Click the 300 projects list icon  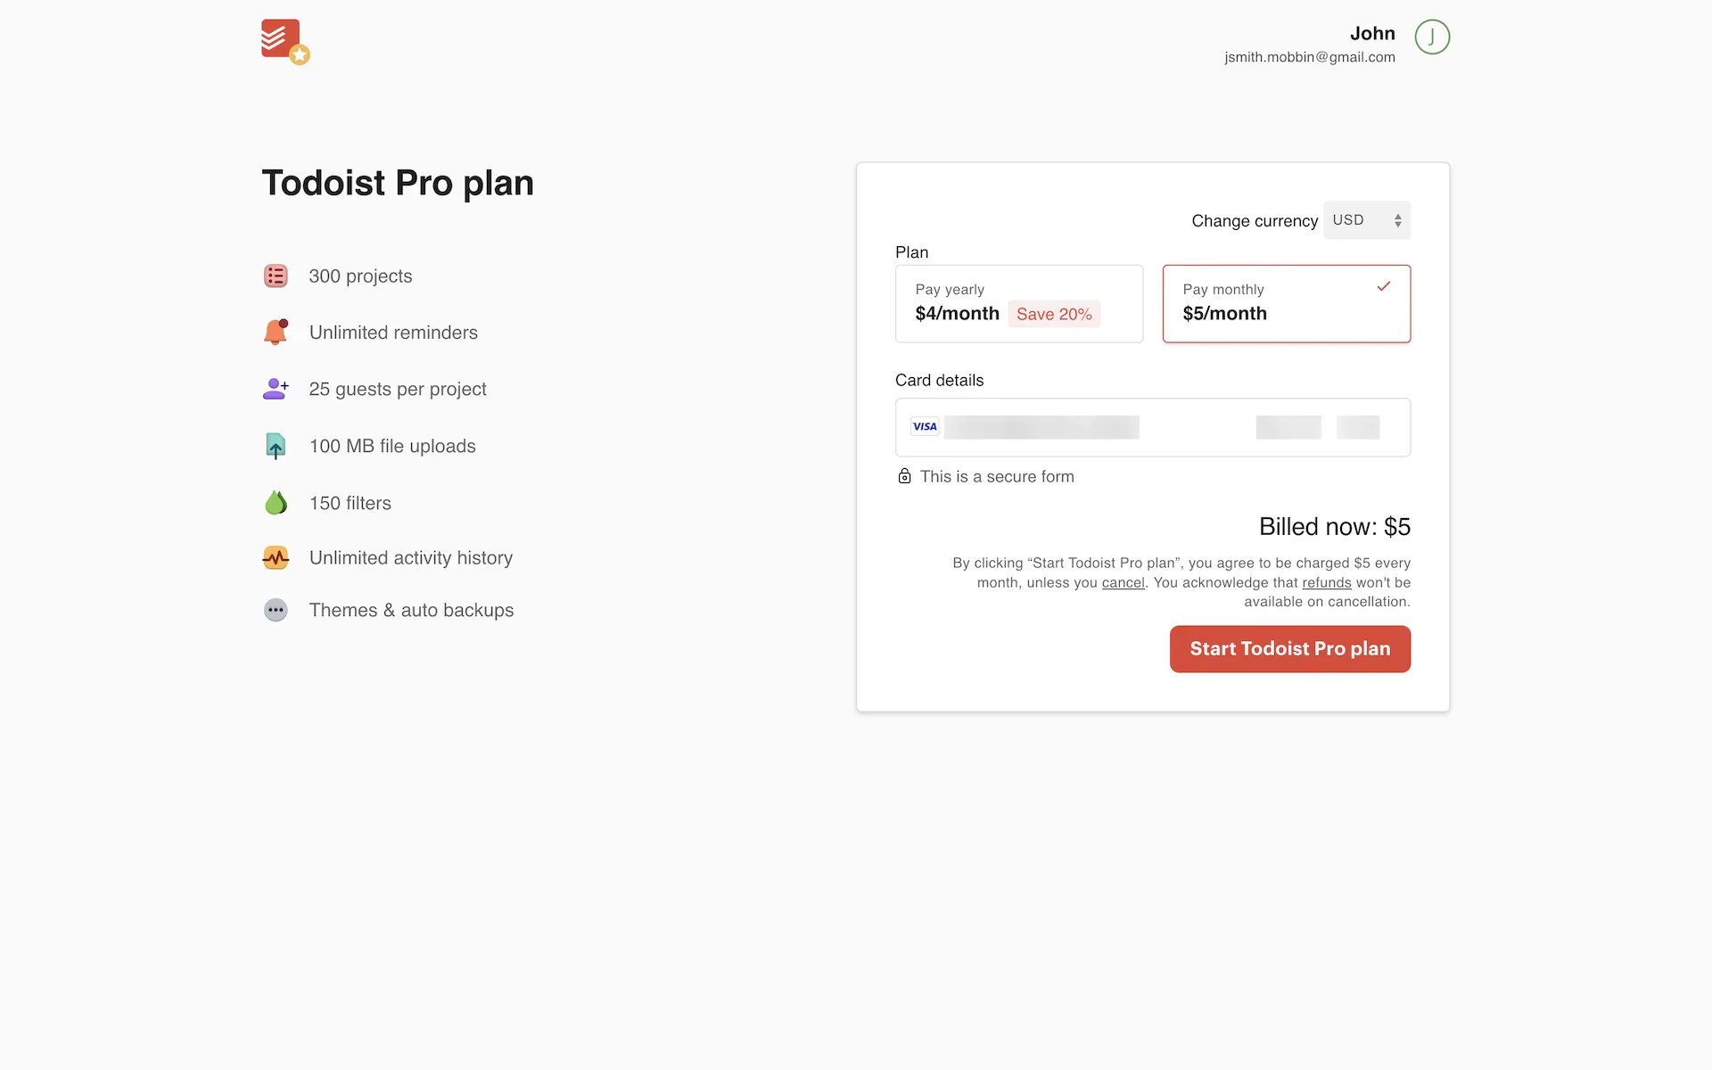(276, 276)
